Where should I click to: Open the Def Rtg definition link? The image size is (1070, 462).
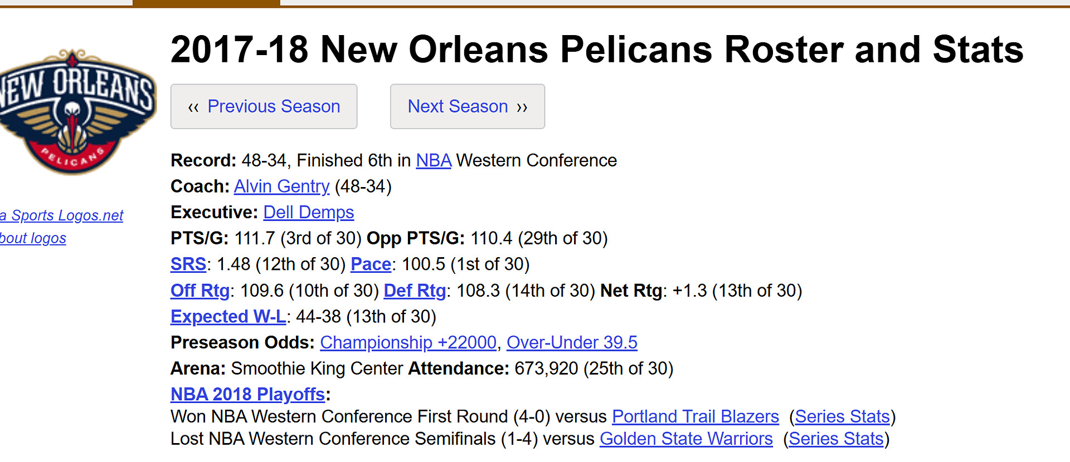click(x=415, y=291)
